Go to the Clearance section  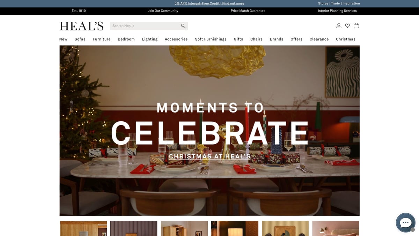pos(319,39)
